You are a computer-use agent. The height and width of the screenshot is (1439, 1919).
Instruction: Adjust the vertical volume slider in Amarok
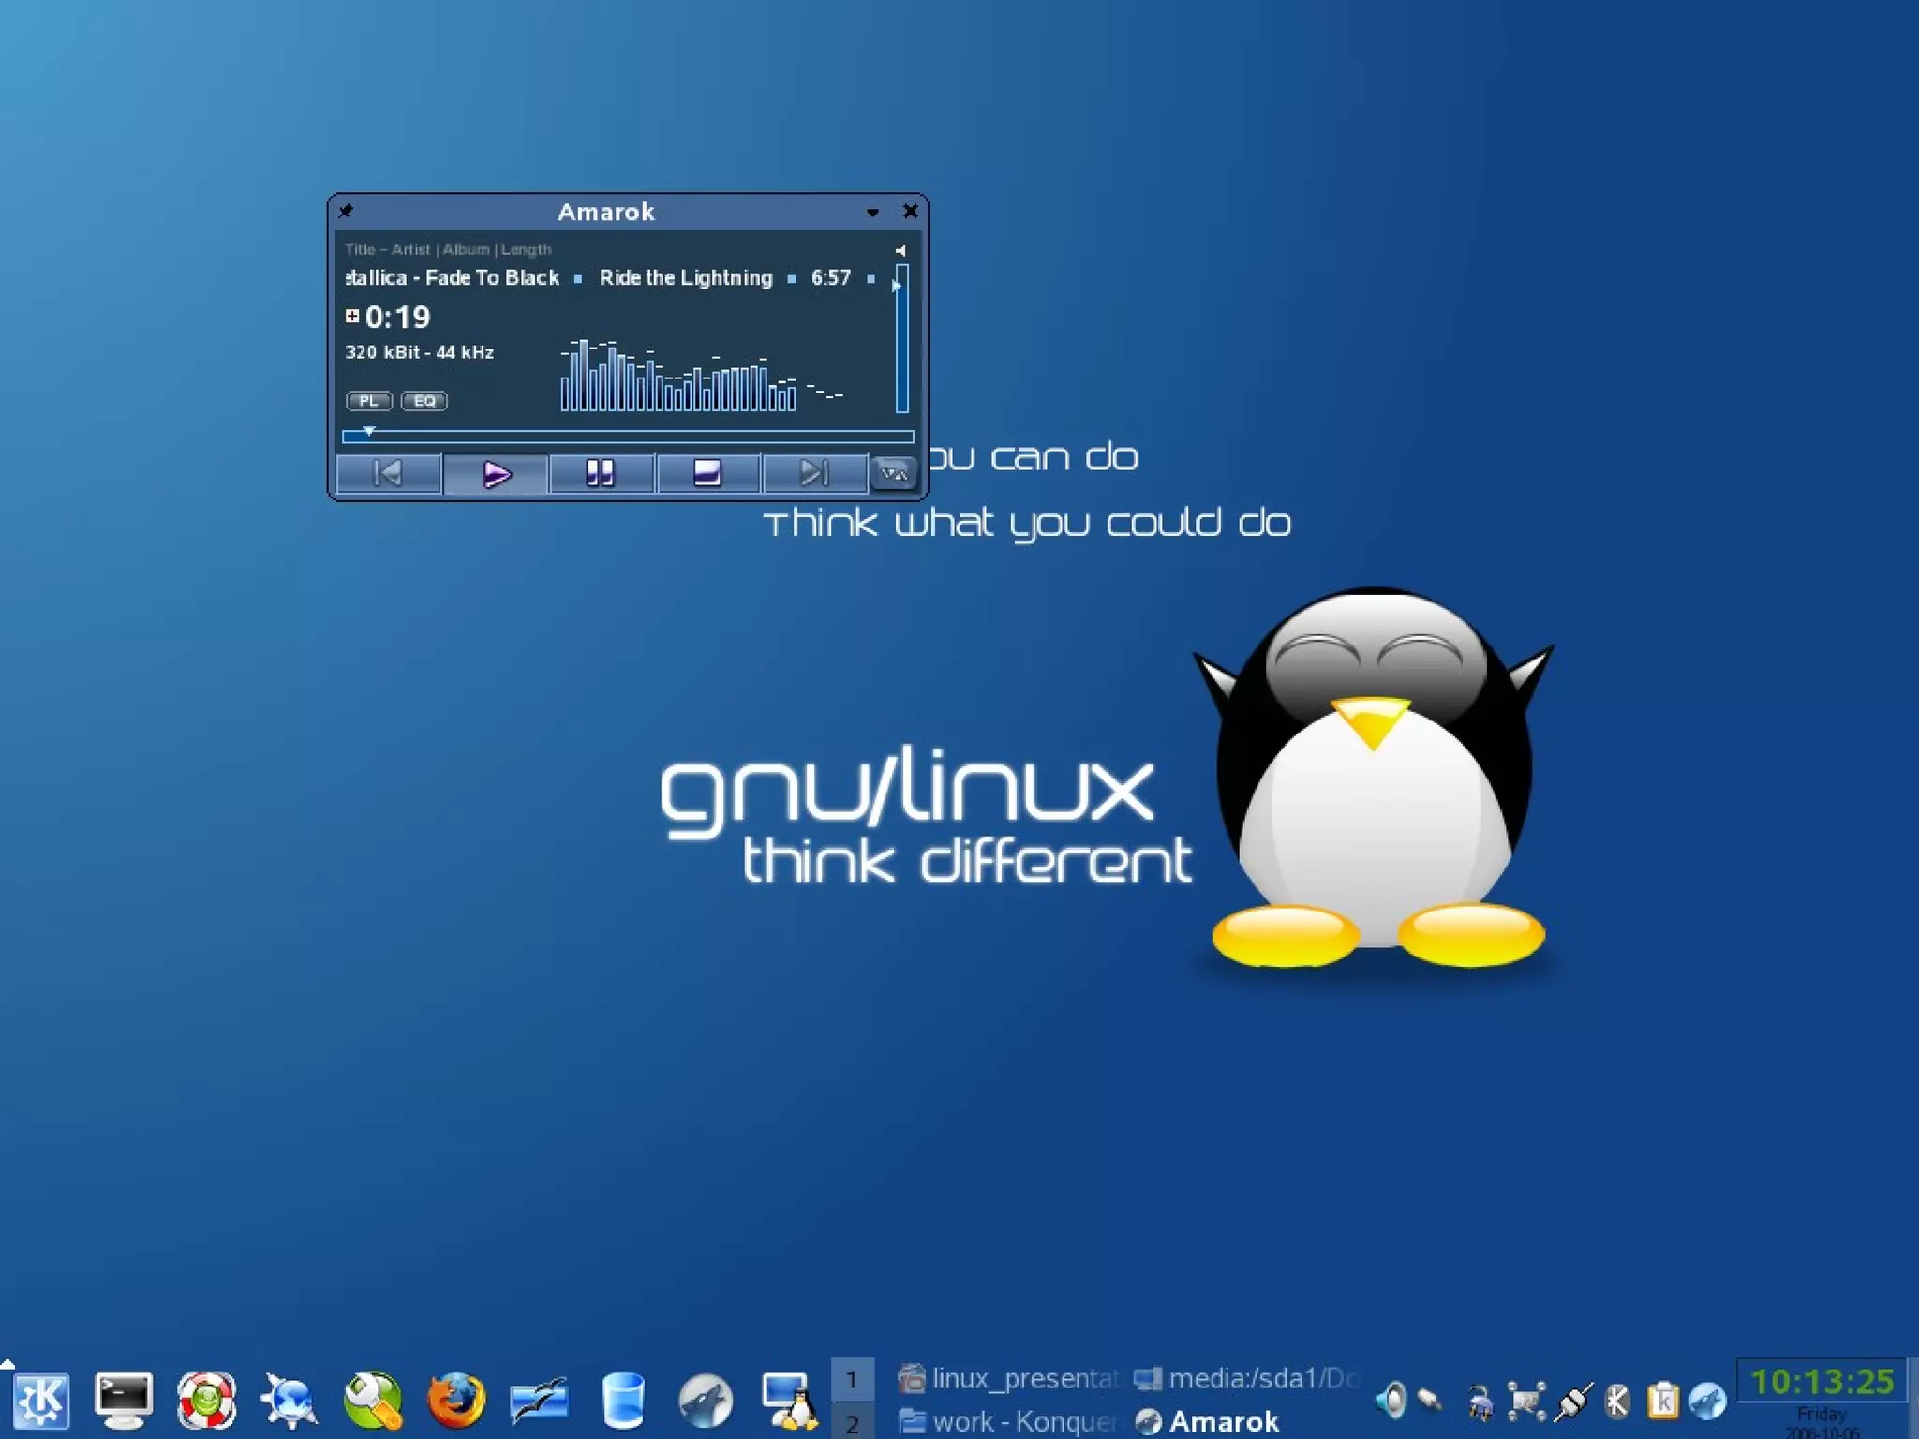901,338
